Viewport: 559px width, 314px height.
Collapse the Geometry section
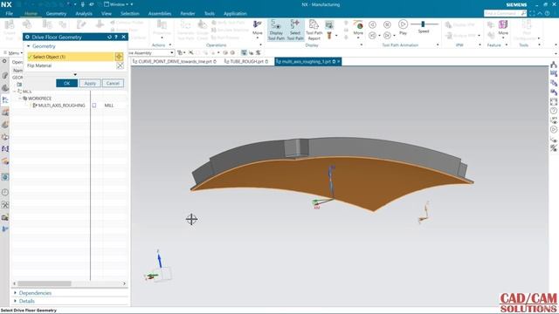click(29, 46)
